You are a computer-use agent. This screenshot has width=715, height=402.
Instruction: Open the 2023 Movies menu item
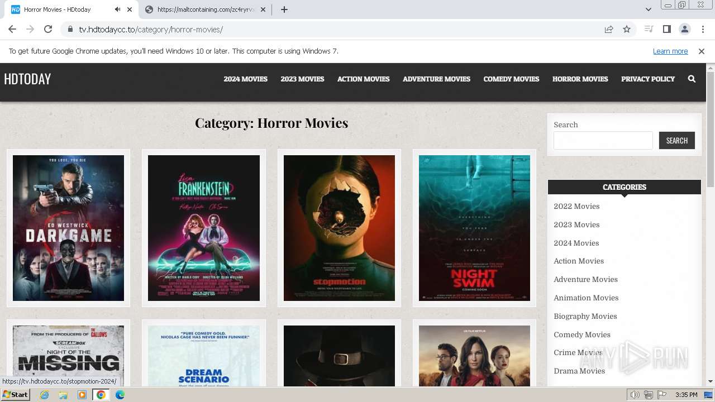302,79
